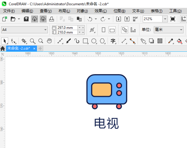Screen dimensions: 187x148
Task: Save the document with floppy icon
Action: click(x=26, y=19)
